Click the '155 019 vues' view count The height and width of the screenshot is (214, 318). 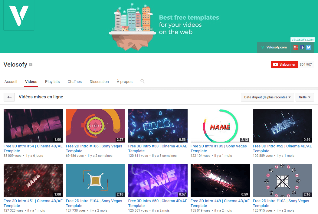pyautogui.click(x=200, y=210)
